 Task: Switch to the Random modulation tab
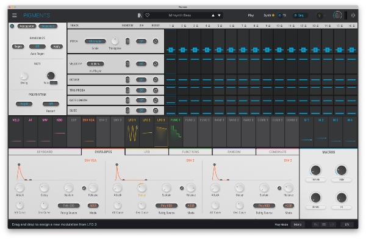tap(234, 152)
